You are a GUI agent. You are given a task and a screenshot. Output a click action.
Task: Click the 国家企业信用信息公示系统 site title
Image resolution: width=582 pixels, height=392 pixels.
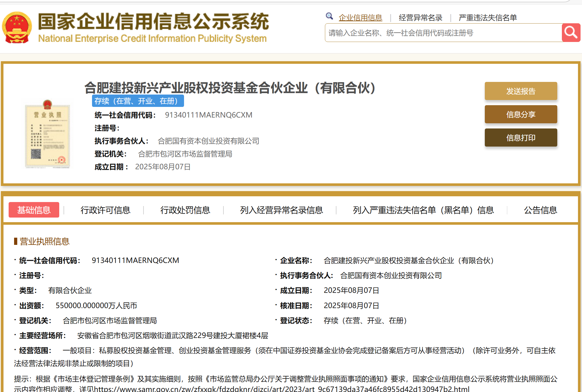153,22
